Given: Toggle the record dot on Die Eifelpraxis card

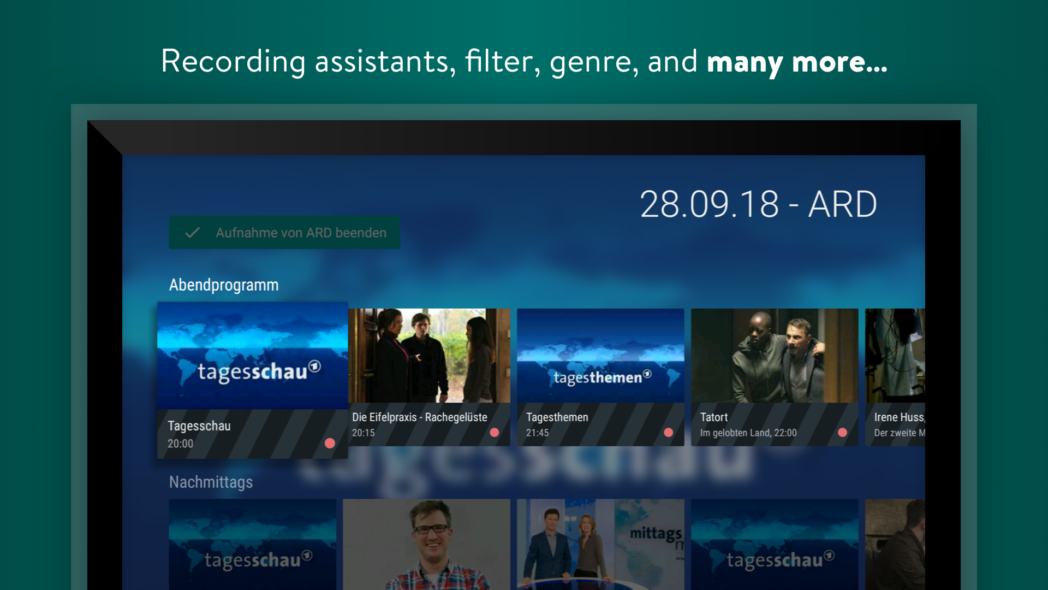Looking at the screenshot, I should point(495,432).
